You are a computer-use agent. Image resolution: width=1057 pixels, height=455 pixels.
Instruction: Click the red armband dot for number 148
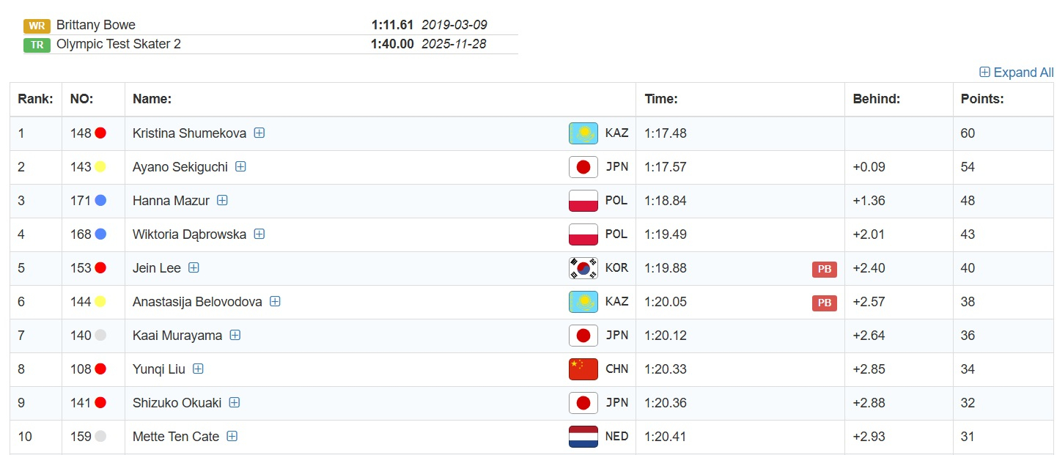click(x=100, y=133)
